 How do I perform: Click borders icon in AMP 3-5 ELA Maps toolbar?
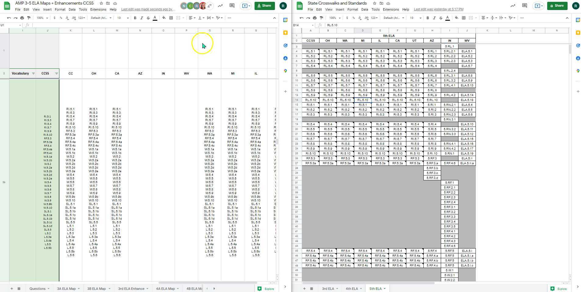click(171, 18)
